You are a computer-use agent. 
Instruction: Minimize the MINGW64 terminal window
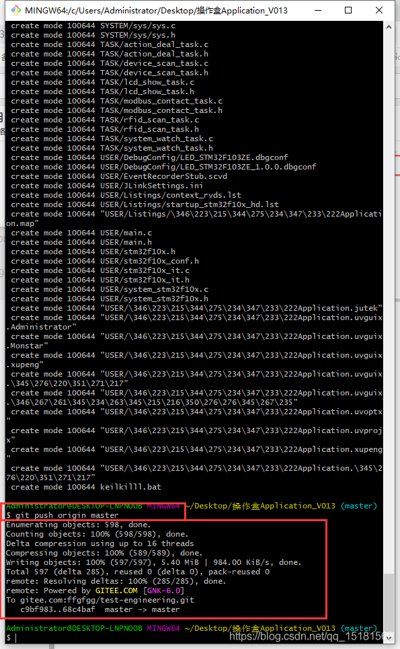pyautogui.click(x=318, y=10)
